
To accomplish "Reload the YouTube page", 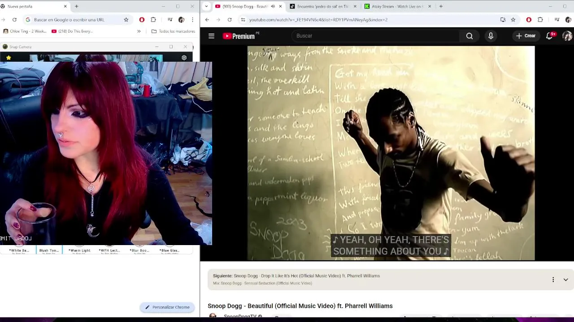I will tap(230, 20).
